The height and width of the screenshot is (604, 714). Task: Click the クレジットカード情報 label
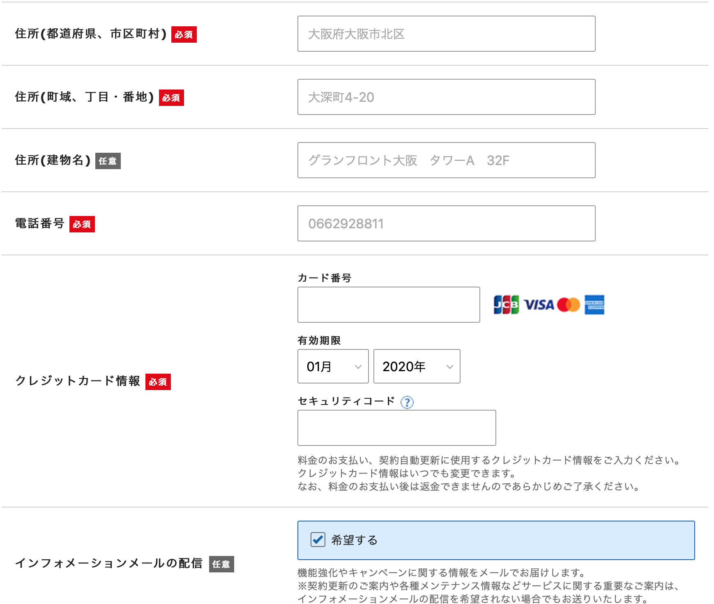tap(78, 381)
